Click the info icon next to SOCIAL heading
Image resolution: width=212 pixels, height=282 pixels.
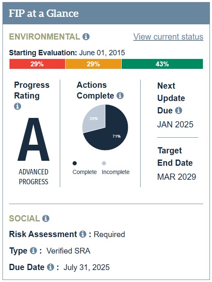(46, 219)
